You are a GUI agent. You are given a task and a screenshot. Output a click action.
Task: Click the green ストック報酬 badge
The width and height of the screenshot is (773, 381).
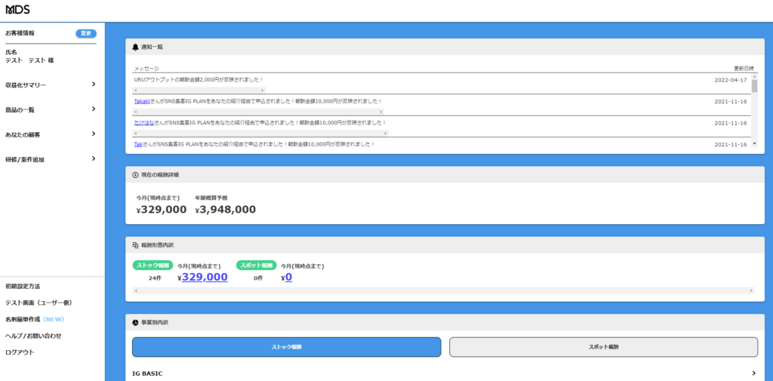click(152, 266)
